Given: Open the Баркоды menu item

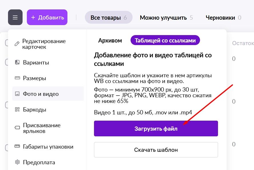Looking at the screenshot, I should tap(35, 110).
